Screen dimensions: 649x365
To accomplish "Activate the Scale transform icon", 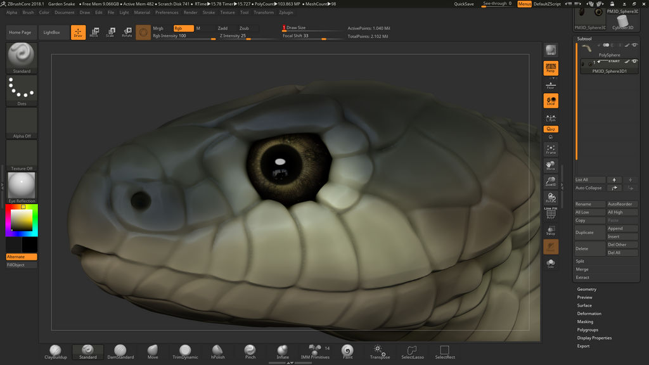I will point(110,32).
